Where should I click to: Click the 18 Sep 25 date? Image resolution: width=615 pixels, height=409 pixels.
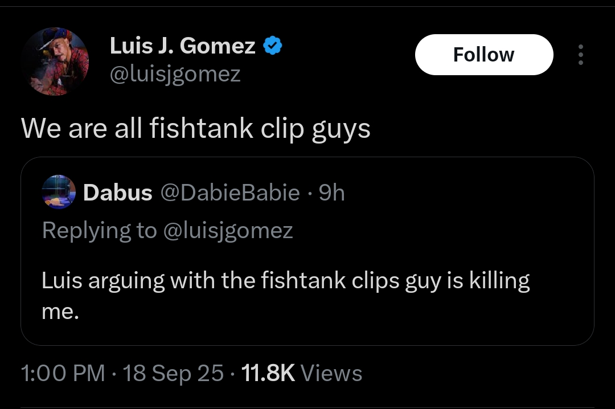173,373
